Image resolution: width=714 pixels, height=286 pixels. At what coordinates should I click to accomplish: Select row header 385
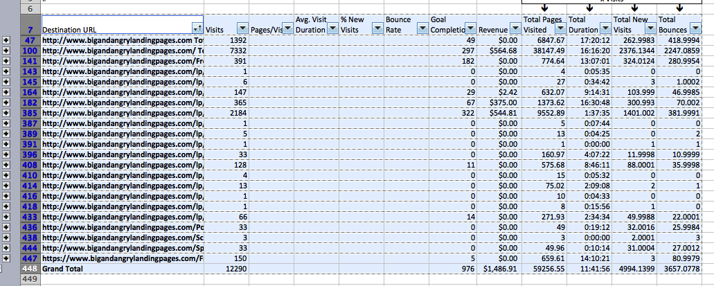[x=30, y=114]
